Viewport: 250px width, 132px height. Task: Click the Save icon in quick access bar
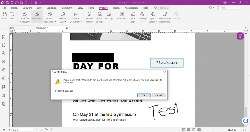point(12,2)
